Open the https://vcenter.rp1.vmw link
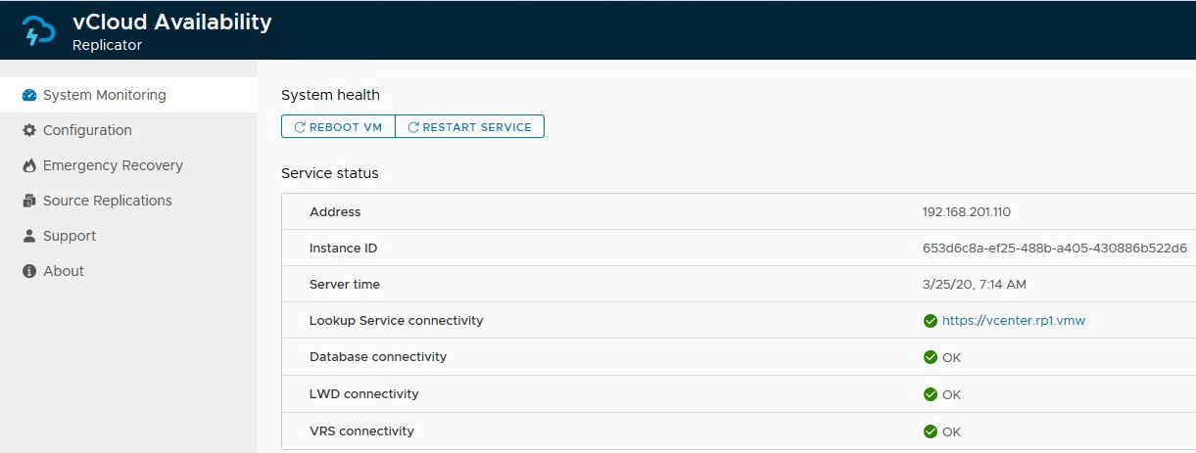This screenshot has height=453, width=1196. click(1014, 321)
